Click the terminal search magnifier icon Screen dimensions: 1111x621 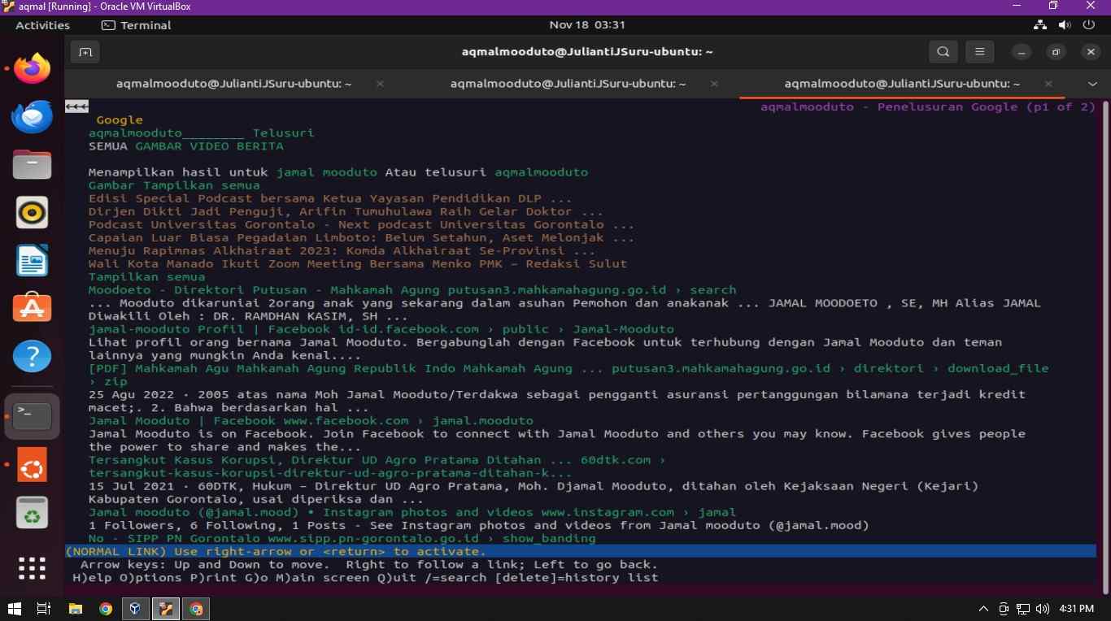[943, 52]
